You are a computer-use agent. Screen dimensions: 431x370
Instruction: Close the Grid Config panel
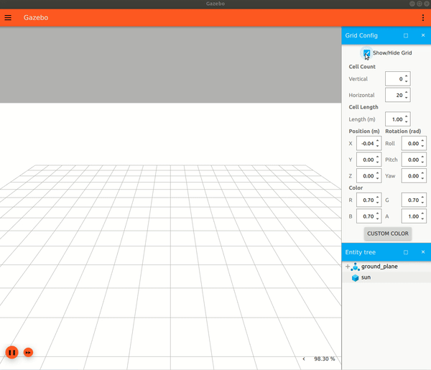point(423,35)
